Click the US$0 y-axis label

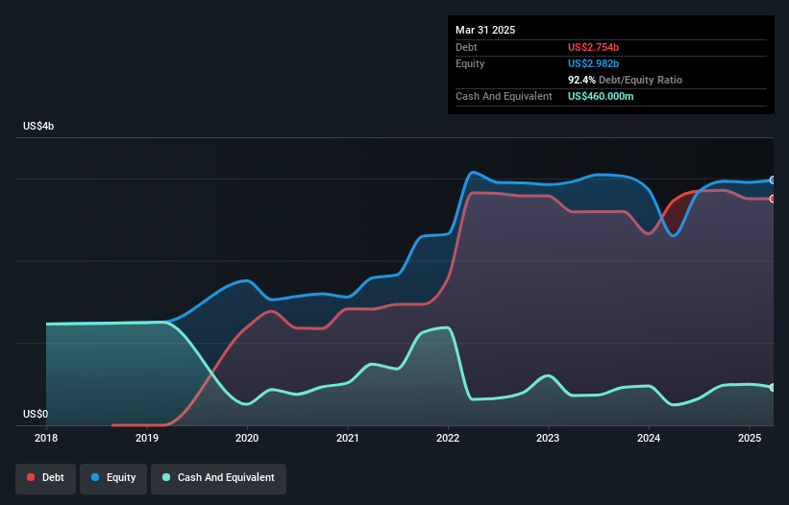[36, 414]
